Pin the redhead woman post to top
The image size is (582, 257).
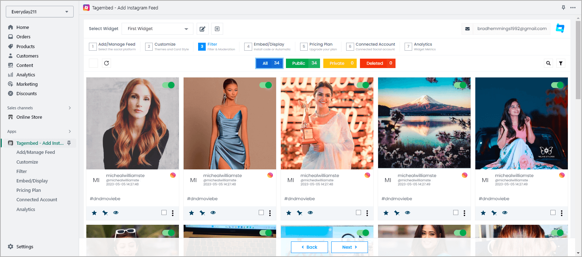coord(105,213)
